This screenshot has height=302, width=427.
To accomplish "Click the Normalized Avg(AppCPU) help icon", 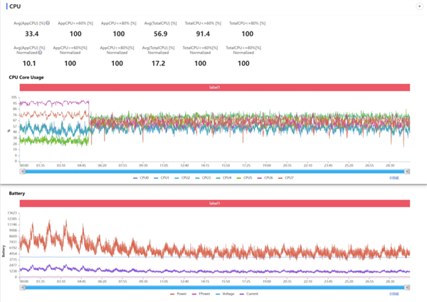I will click(40, 53).
